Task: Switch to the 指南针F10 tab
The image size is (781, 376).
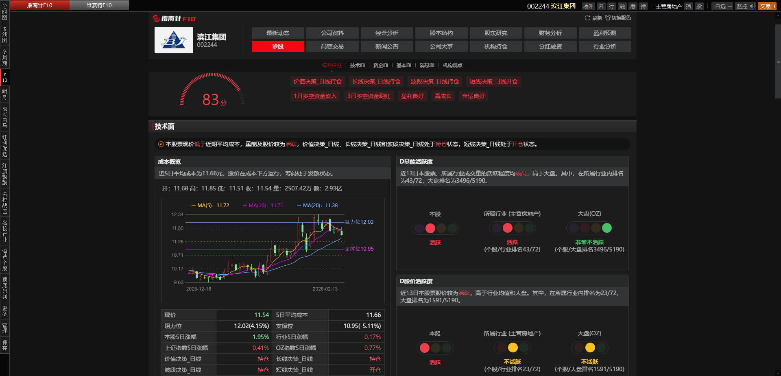Action: click(40, 5)
